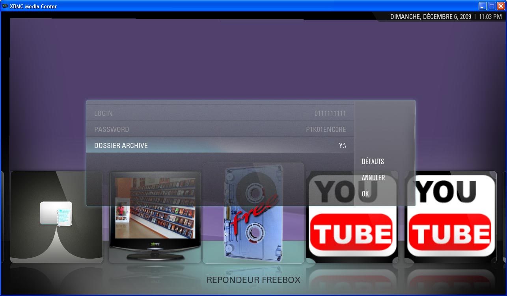507x296 pixels.
Task: Click the clock showing 11:03 PM
Action: 490,17
